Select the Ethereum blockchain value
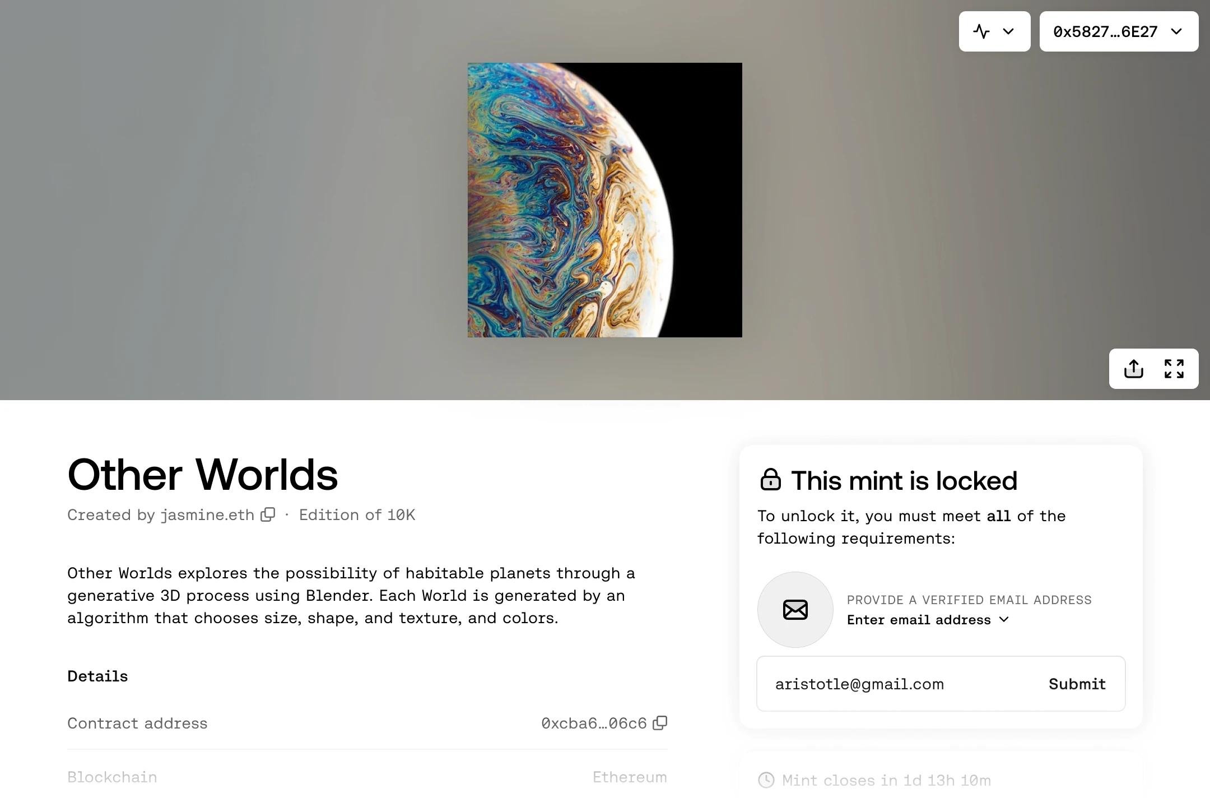1210x807 pixels. pos(630,777)
